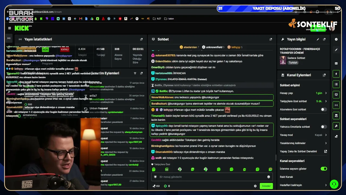Expand Takipçilere özel sohbet chevron

326,101
